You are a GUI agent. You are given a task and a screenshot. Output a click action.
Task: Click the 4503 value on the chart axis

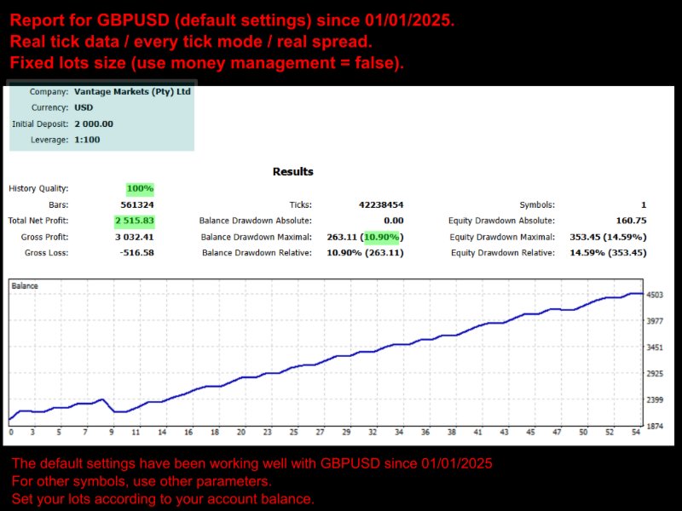pyautogui.click(x=655, y=295)
